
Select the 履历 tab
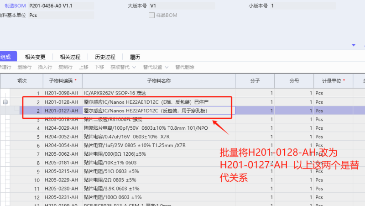[x=135, y=57]
